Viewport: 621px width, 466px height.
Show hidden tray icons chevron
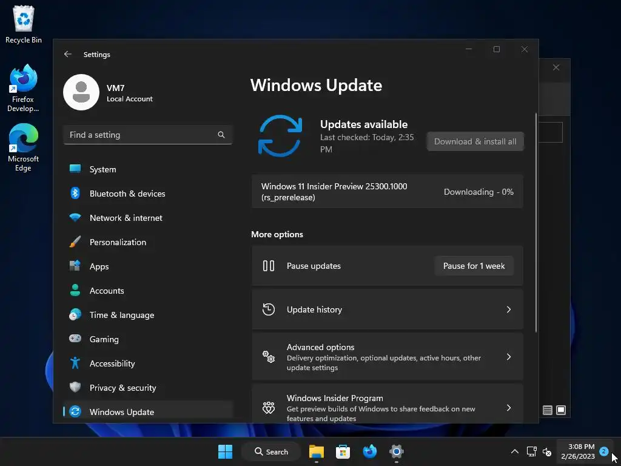[514, 451]
